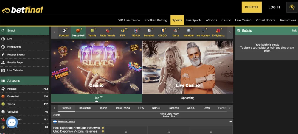
Task: Collapse the Reserve League section
Action: 231,122
